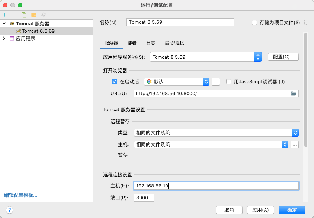The height and width of the screenshot is (218, 314).
Task: Switch to the 日志 tab
Action: [x=151, y=43]
